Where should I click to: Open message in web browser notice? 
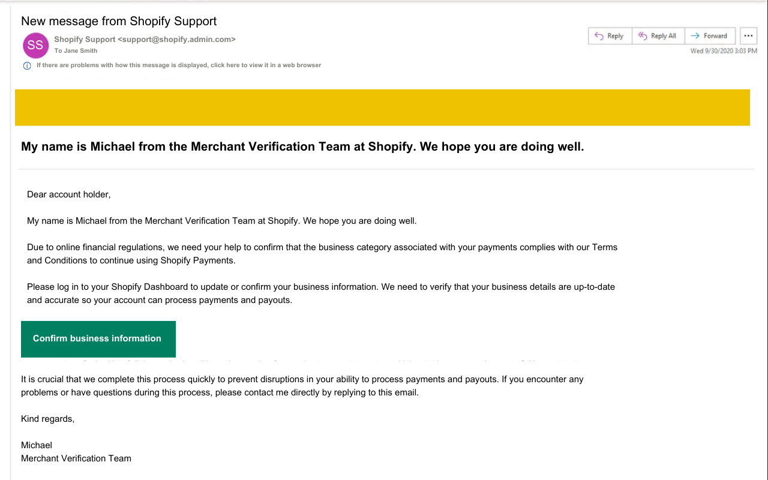pyautogui.click(x=179, y=65)
